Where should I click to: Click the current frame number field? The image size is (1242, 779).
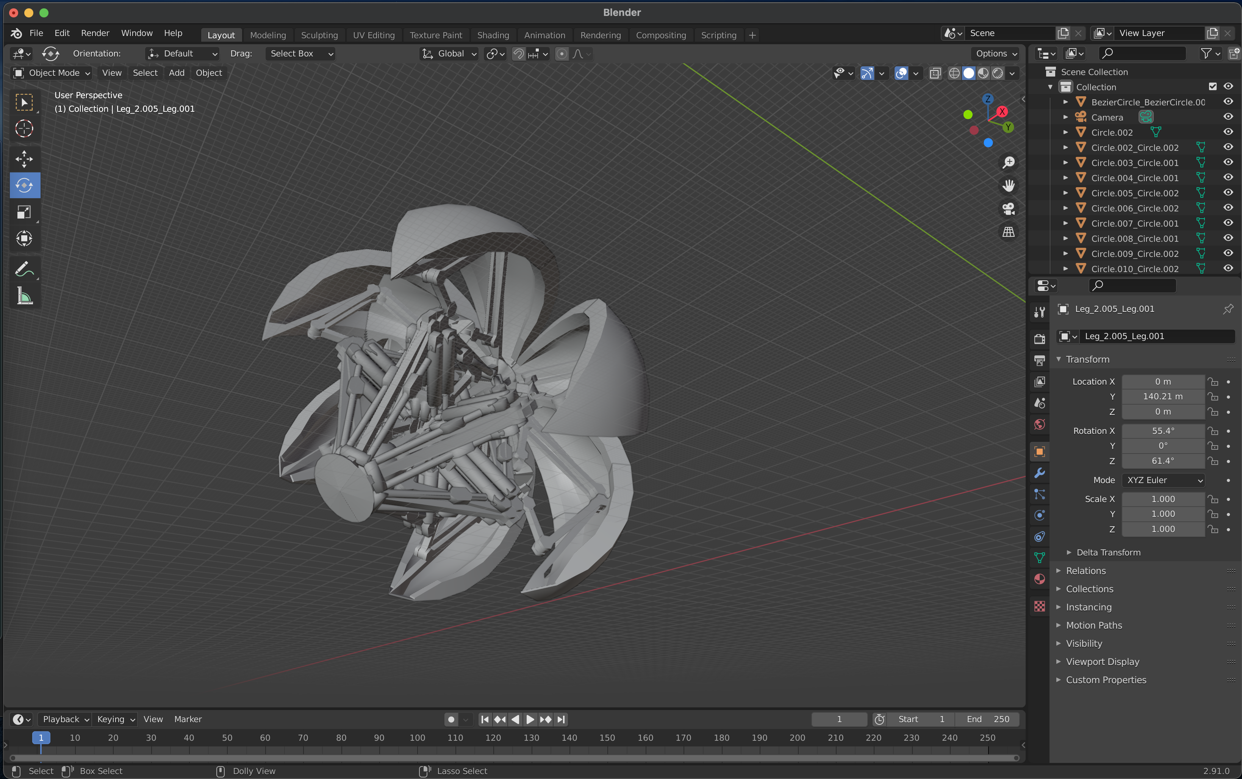click(839, 719)
